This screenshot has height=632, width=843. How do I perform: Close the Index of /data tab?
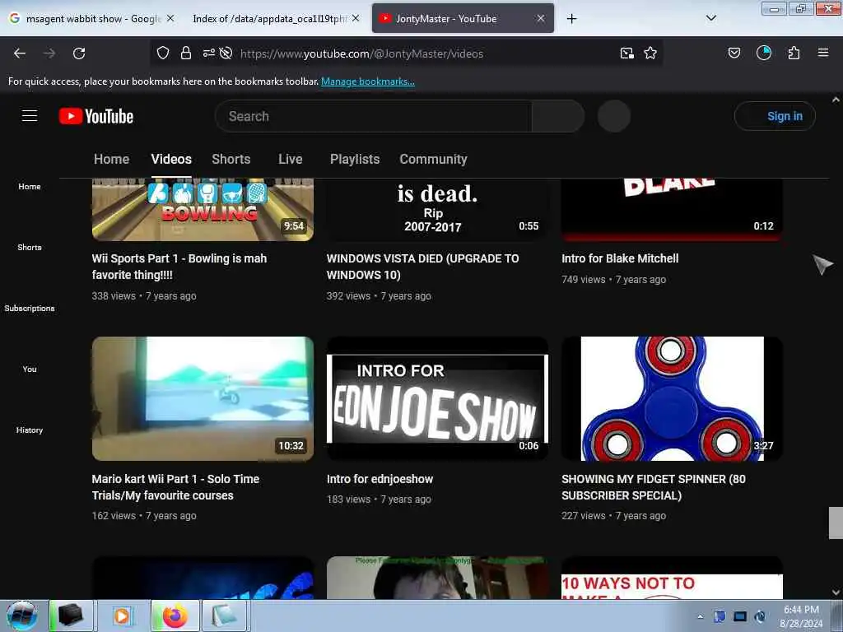tap(356, 18)
